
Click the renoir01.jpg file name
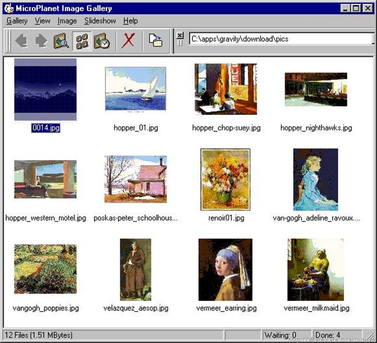point(226,218)
